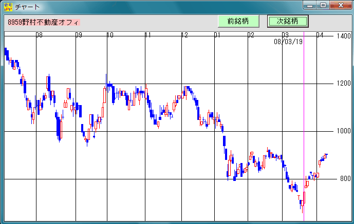The width and height of the screenshot is (354, 224).
Task: Minimize the チャート window
Action: (310, 5)
